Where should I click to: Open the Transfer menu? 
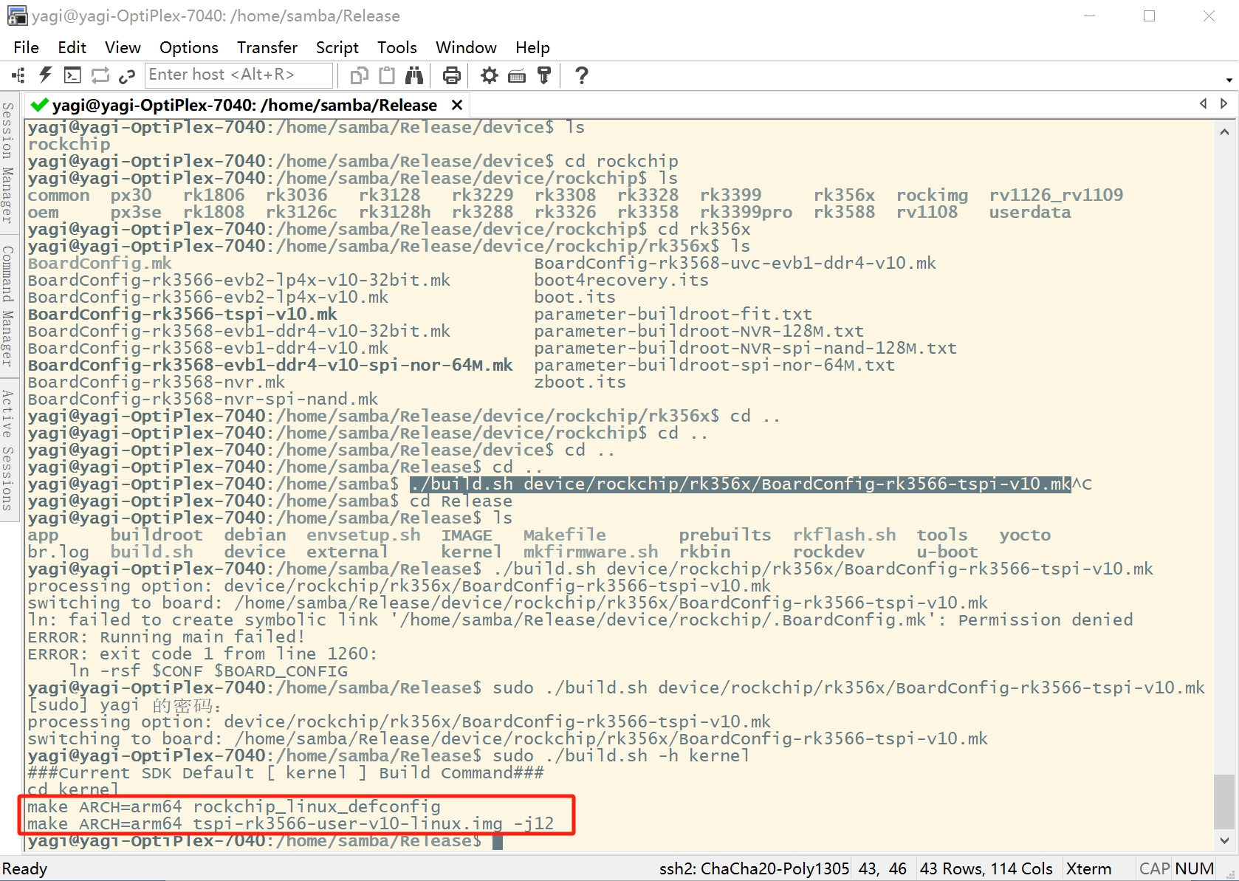tap(267, 47)
